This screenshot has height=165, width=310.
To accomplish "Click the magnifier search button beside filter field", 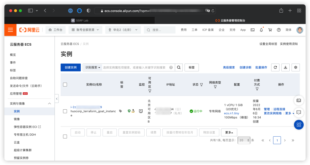I will pos(179,67).
